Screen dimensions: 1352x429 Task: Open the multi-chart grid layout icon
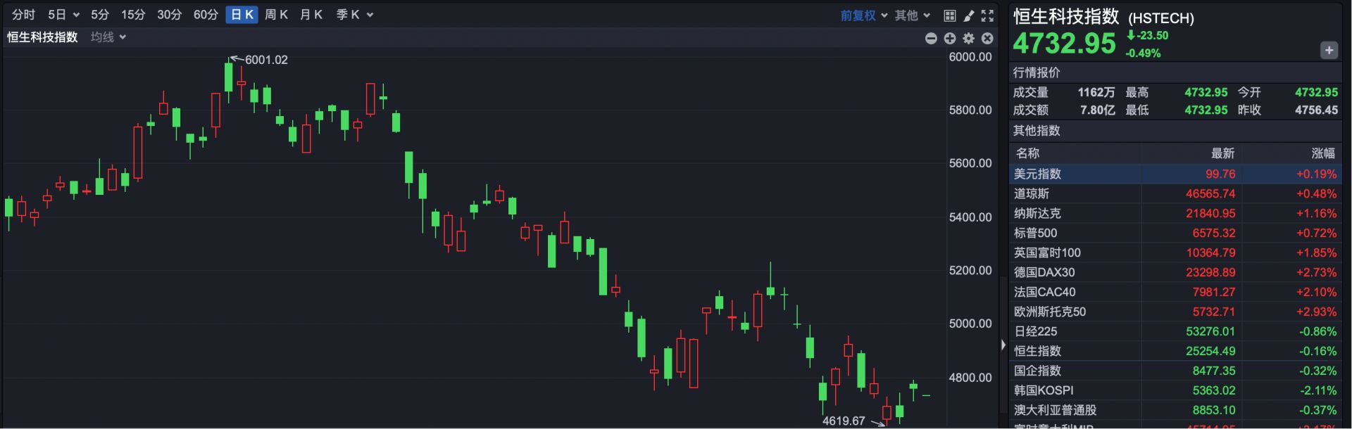click(950, 15)
